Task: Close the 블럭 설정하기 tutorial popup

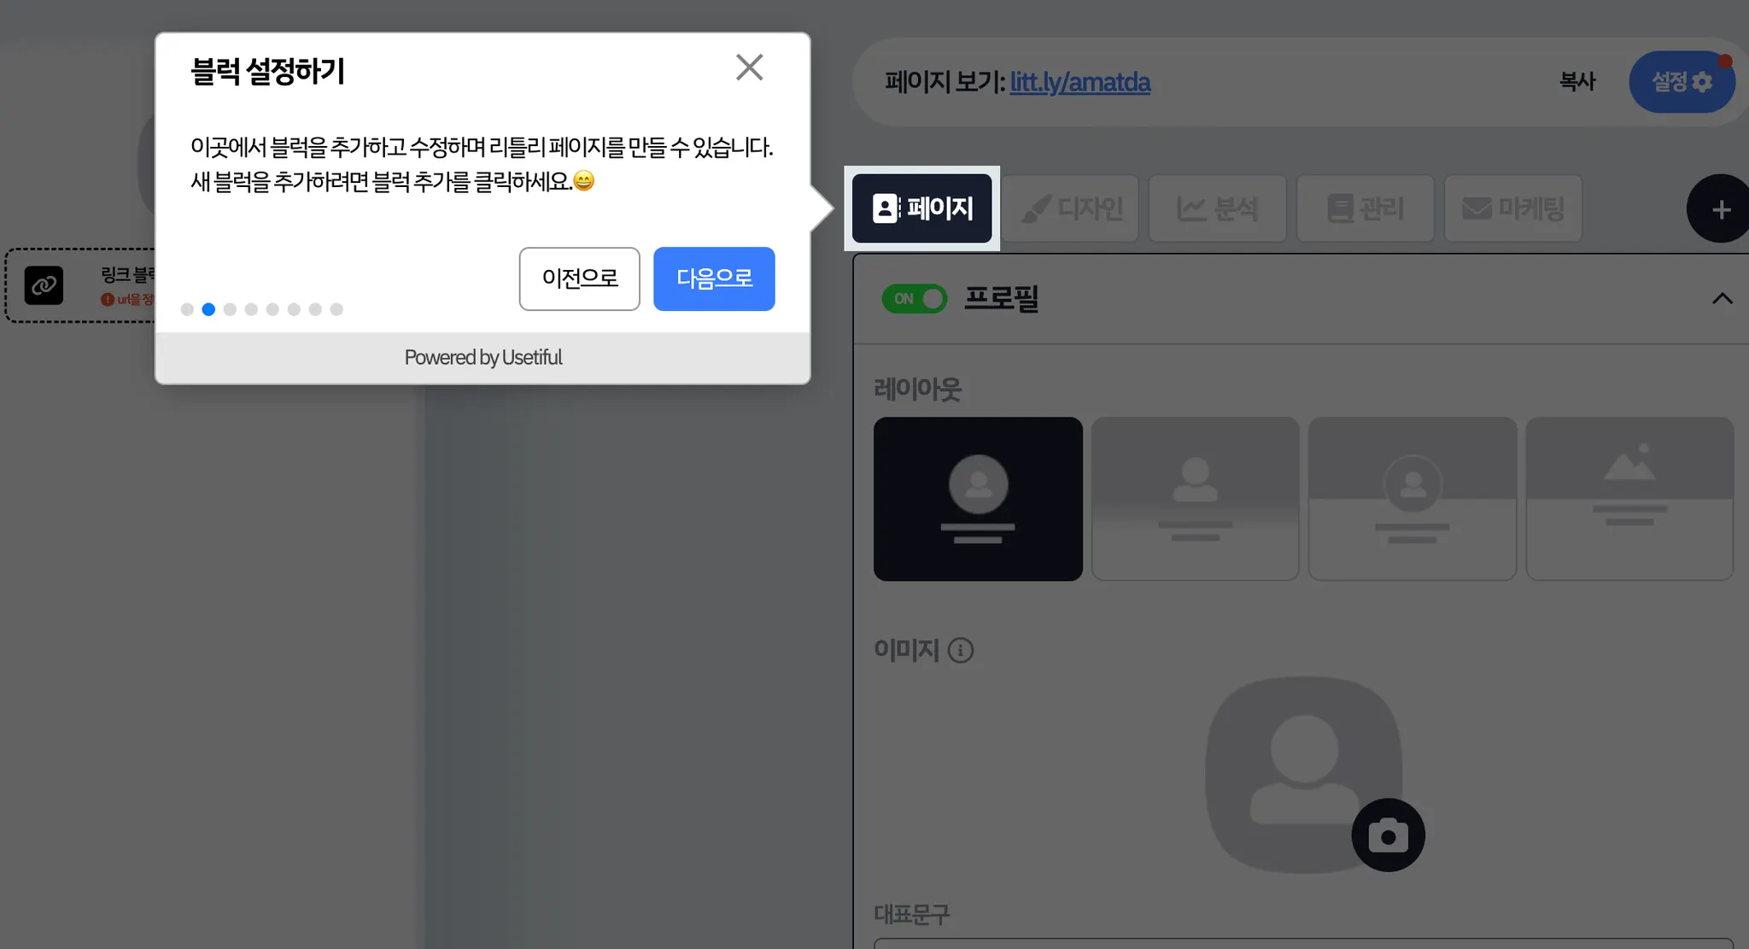Action: pos(749,67)
